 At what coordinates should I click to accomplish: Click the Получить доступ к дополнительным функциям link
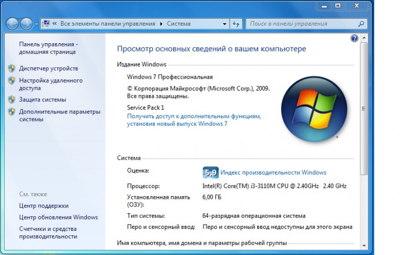[194, 117]
